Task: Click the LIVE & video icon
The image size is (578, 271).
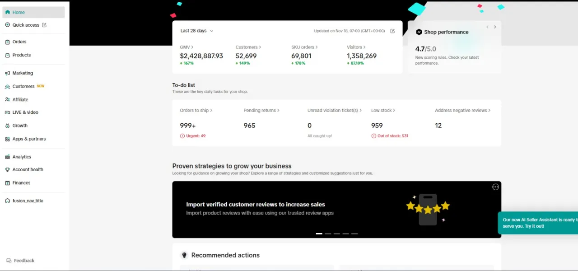Action: coord(8,112)
